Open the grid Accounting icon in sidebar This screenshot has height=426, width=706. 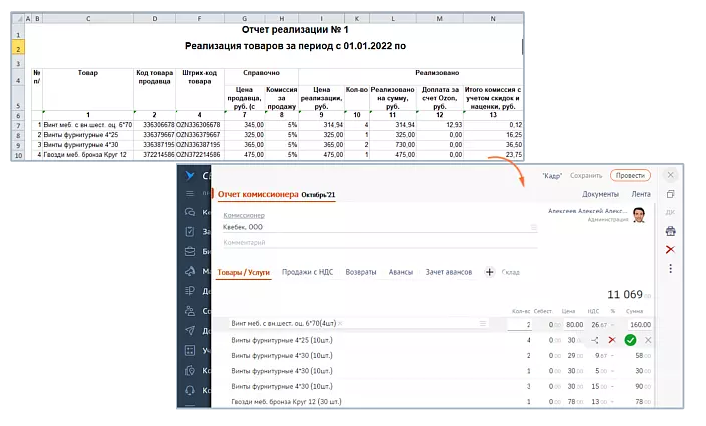(x=190, y=351)
